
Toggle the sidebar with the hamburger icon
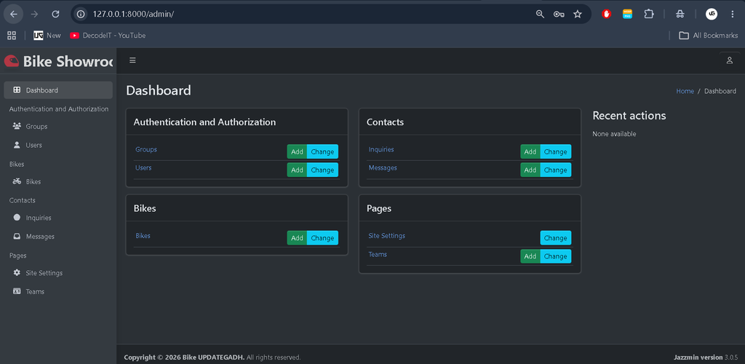click(132, 60)
